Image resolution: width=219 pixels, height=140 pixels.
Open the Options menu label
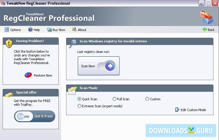click(15, 30)
